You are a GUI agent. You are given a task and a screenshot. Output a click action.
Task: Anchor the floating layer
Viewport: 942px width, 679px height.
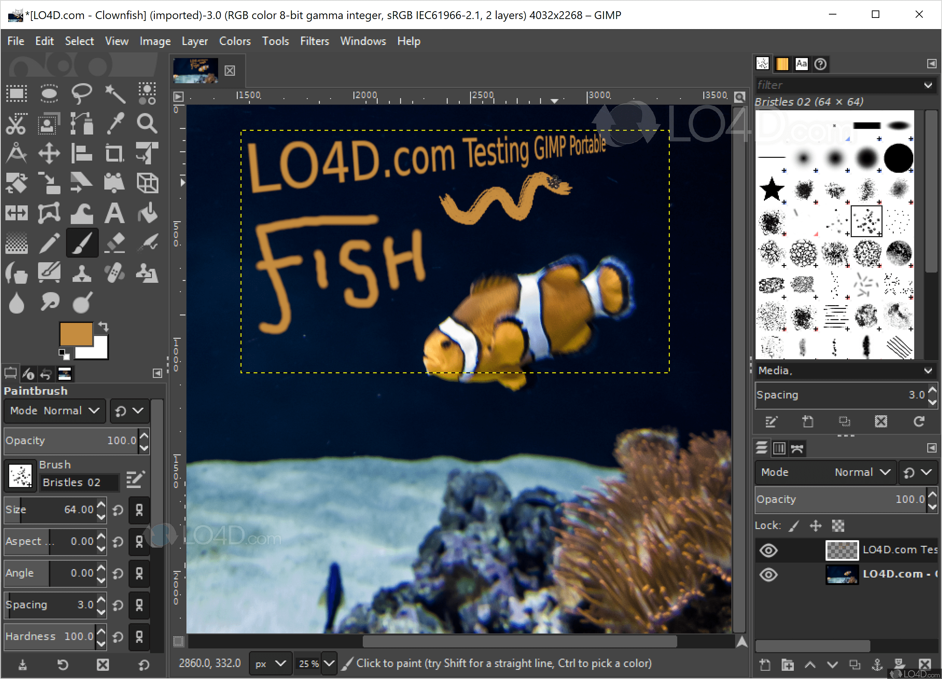(877, 665)
